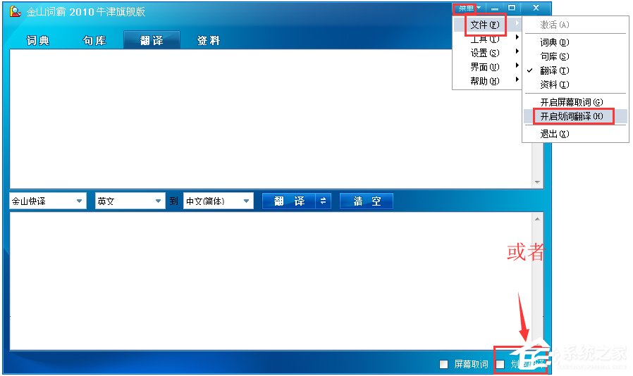Select the 翻译 tab
Screen dimensions: 633x376
152,40
